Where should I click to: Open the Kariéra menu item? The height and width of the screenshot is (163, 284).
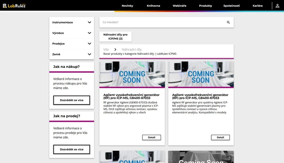258,6
